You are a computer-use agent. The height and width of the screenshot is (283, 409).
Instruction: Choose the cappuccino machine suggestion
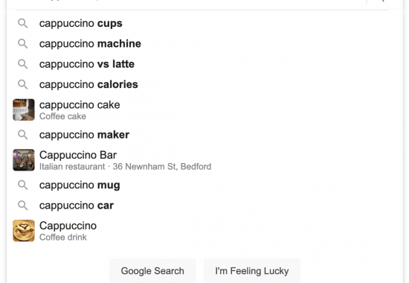point(90,44)
